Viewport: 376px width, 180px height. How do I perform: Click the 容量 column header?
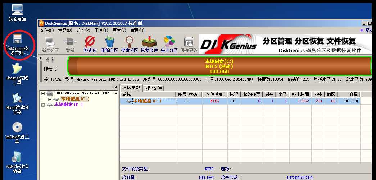tap(349, 94)
